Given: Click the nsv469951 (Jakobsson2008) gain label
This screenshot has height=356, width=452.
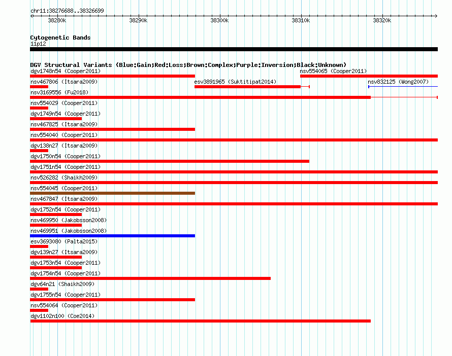Looking at the screenshot, I should click(69, 231).
